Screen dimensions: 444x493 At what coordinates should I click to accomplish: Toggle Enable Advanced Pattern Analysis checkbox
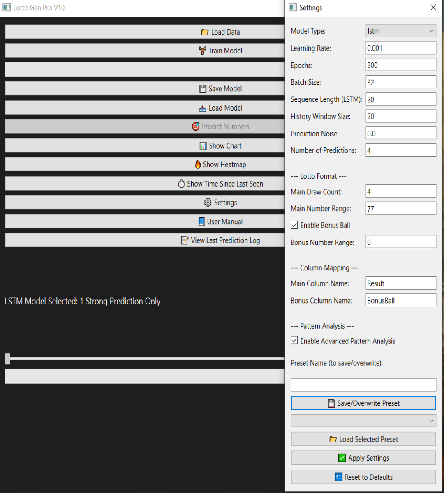[x=294, y=341]
